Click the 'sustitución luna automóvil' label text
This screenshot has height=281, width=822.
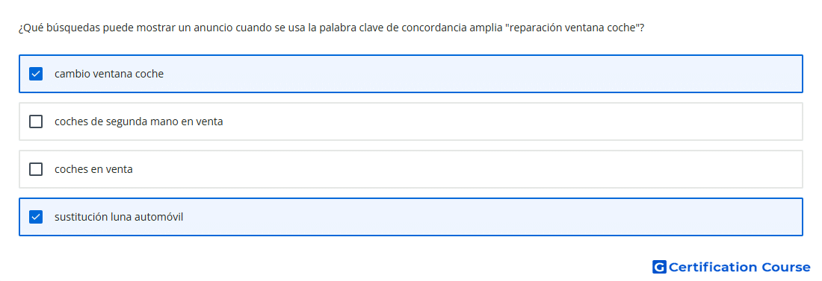(119, 217)
